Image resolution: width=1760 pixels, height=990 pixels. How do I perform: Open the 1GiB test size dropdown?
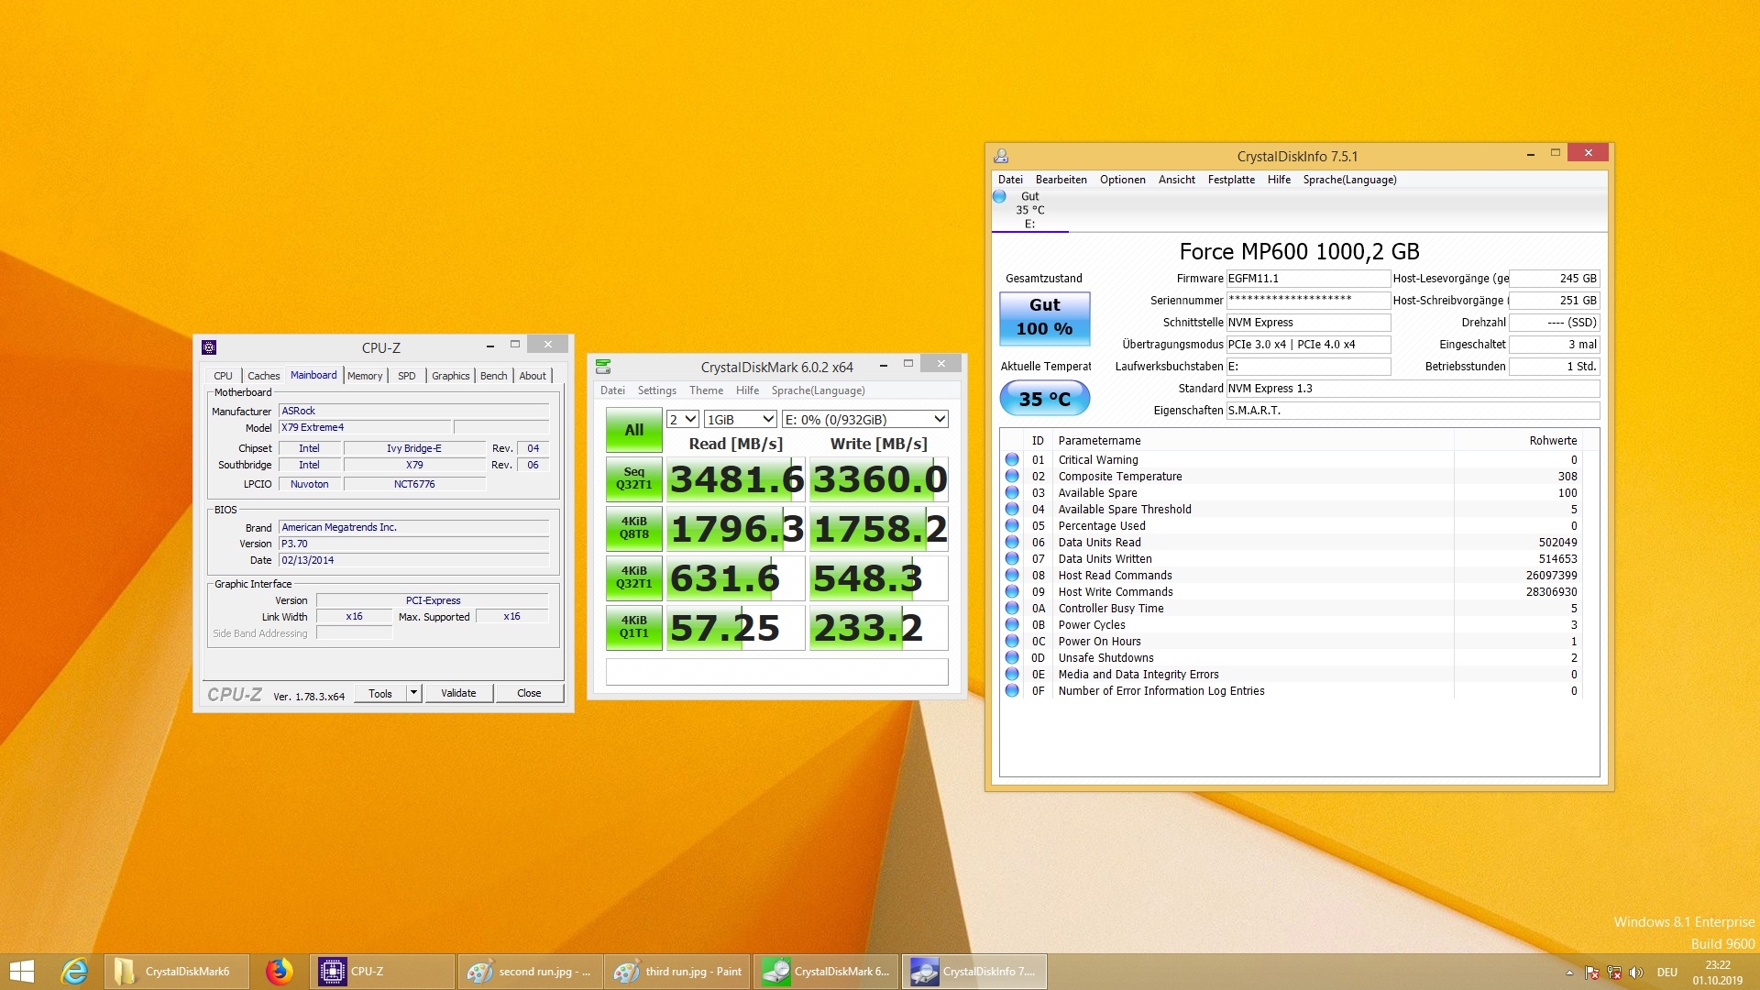pyautogui.click(x=741, y=420)
